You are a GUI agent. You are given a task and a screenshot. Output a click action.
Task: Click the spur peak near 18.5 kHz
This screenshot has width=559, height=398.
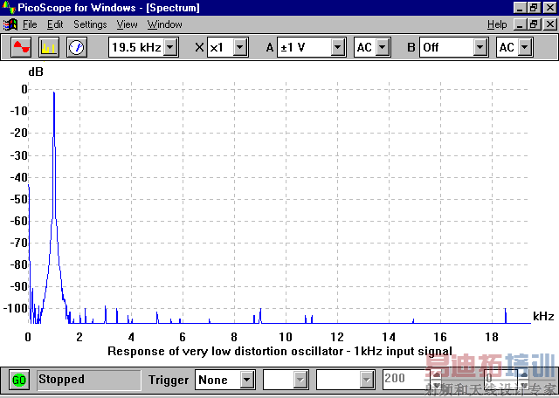click(506, 316)
